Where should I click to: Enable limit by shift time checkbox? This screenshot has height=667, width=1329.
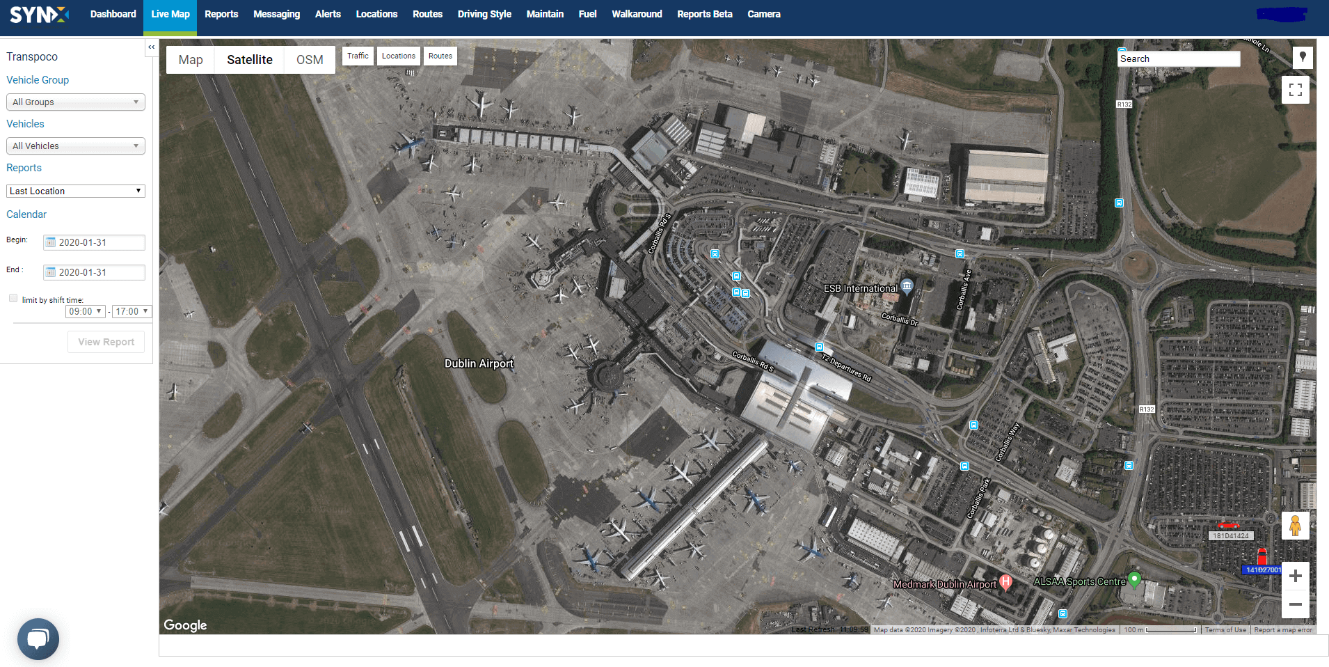pos(13,298)
